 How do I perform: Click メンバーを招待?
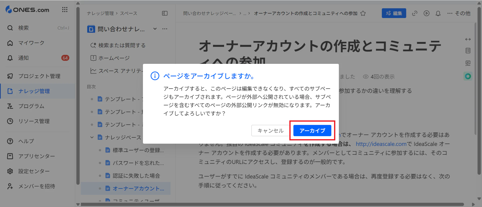click(x=38, y=186)
